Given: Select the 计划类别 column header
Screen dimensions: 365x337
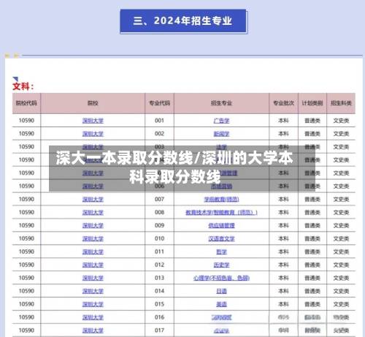Looking at the screenshot, I should coord(312,103).
